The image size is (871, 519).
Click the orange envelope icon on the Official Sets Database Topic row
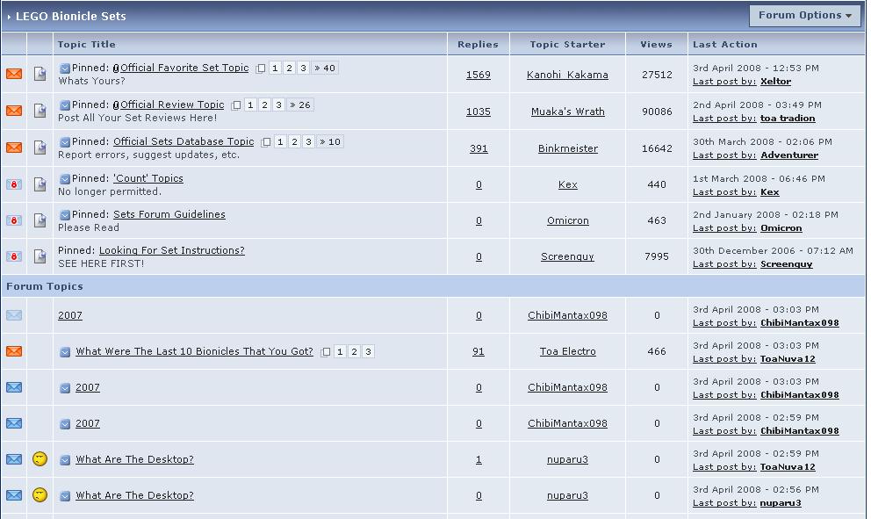tap(14, 148)
